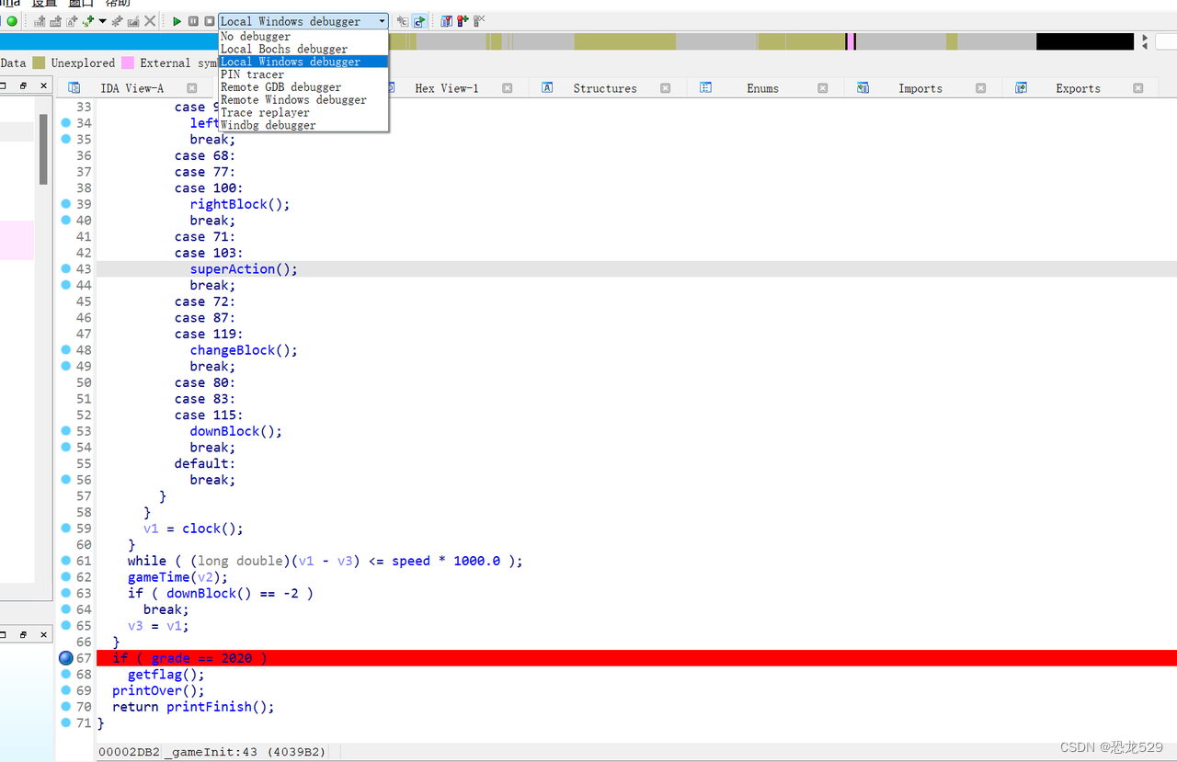Viewport: 1177px width, 762px height.
Task: Click the superAction() call in the code
Action: coord(244,269)
